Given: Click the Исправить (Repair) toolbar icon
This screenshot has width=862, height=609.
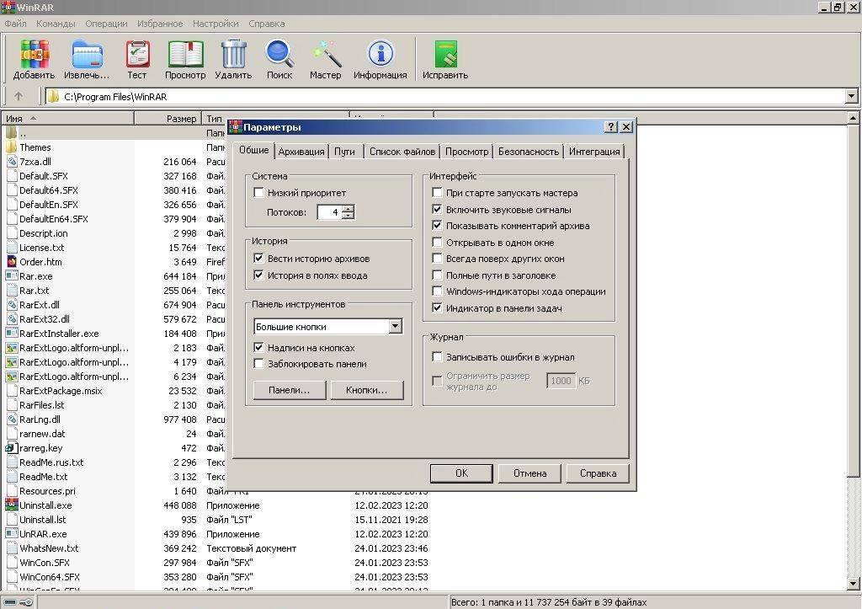Looking at the screenshot, I should pos(445,54).
